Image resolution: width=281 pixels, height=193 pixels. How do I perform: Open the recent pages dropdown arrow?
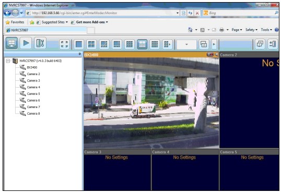21,13
